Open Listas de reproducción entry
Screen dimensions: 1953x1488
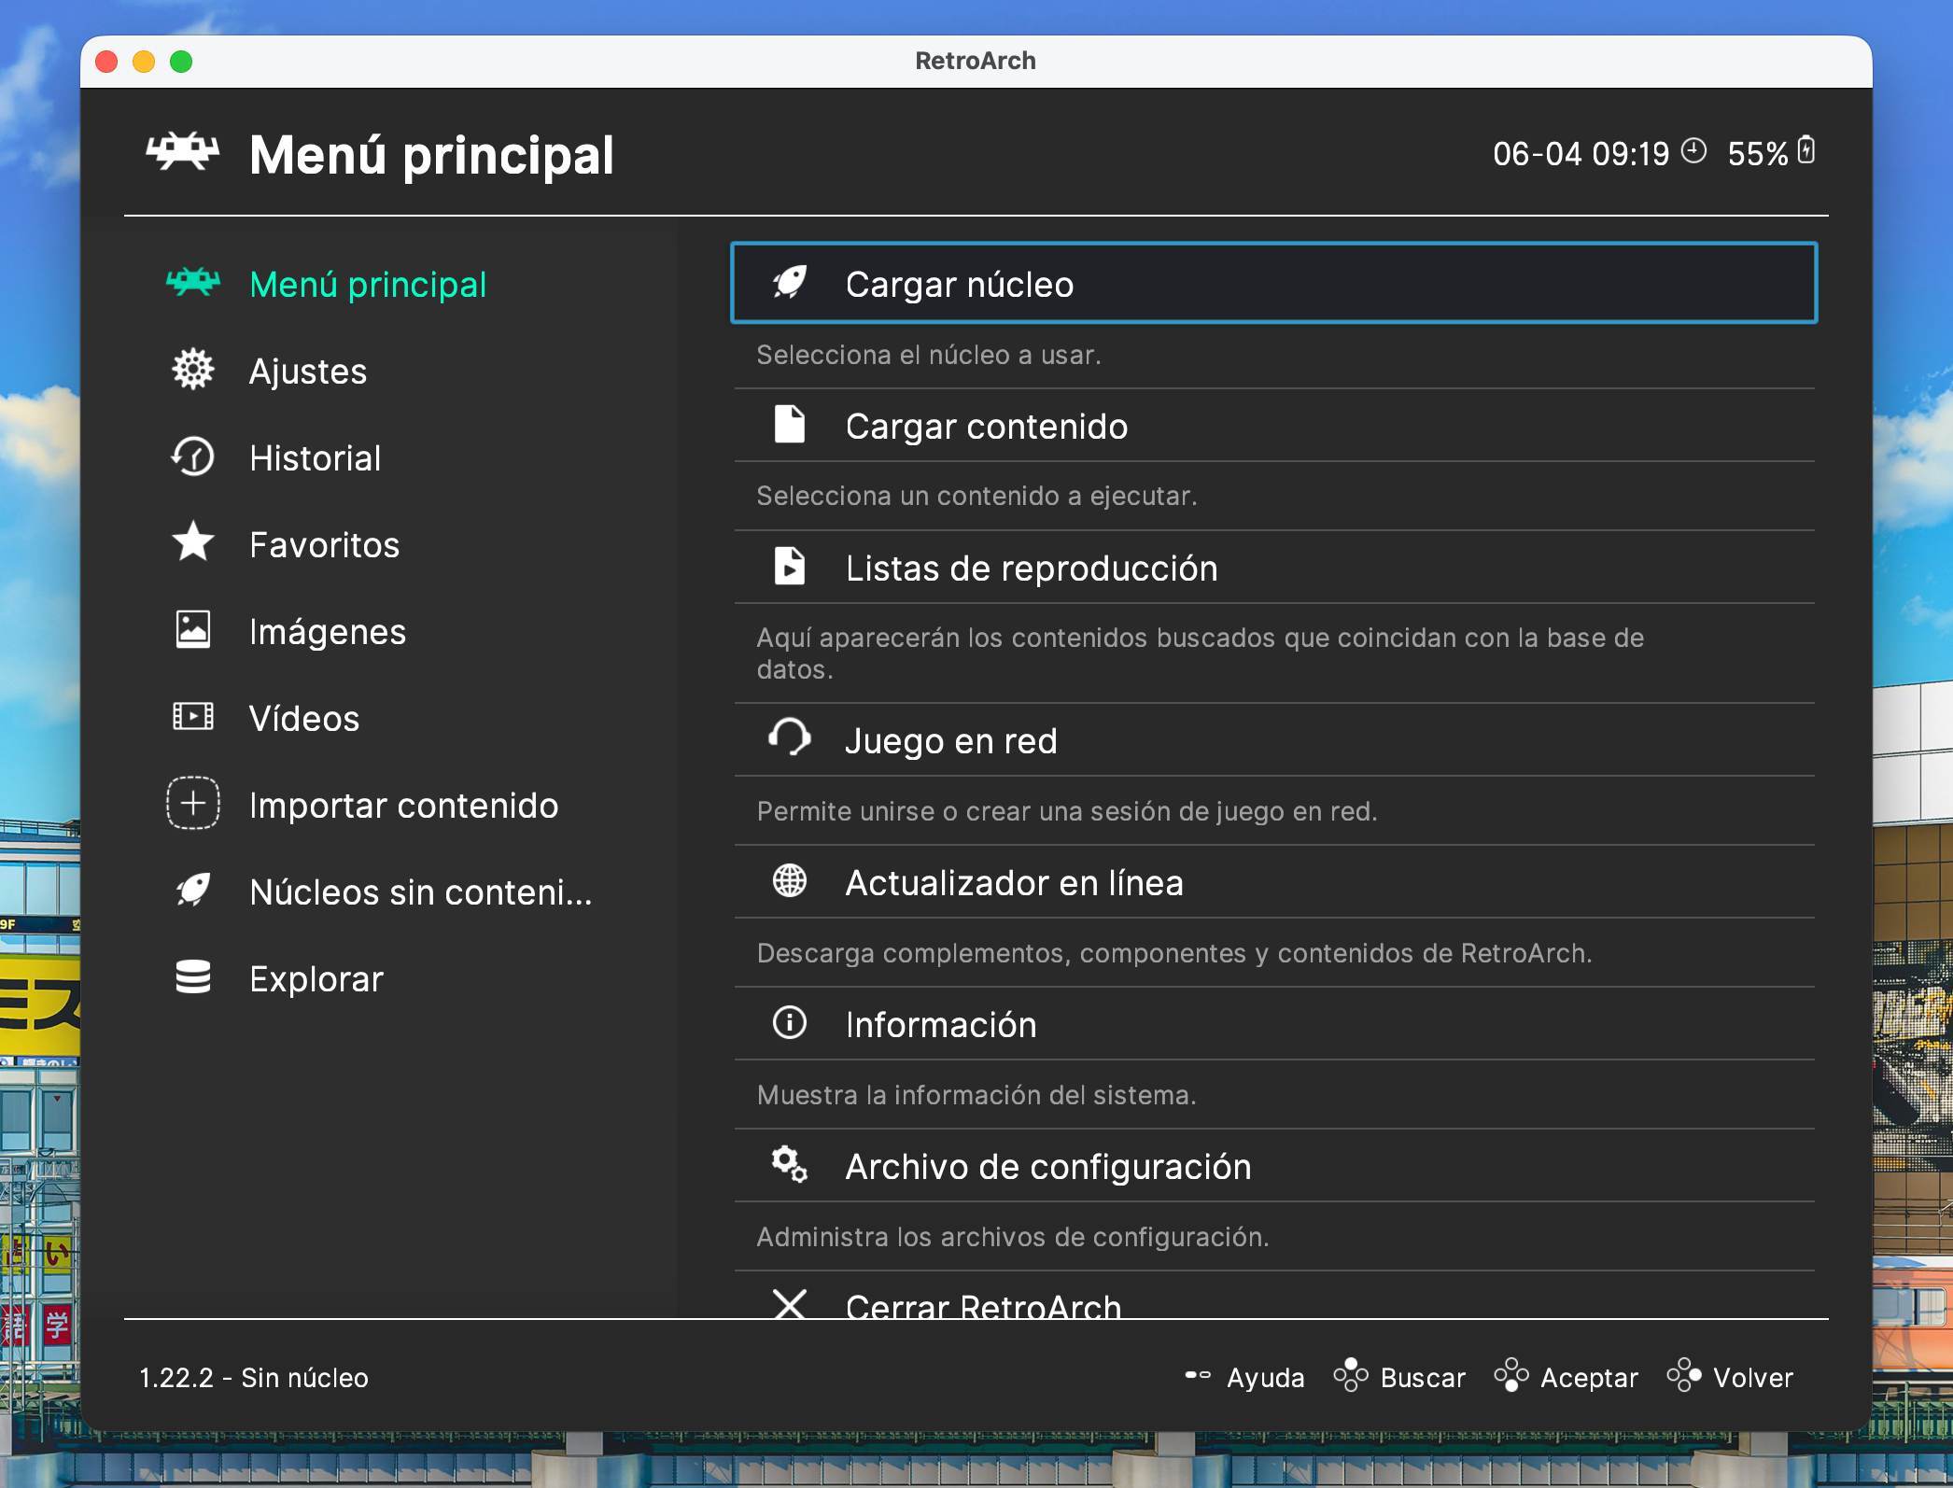coord(1031,569)
